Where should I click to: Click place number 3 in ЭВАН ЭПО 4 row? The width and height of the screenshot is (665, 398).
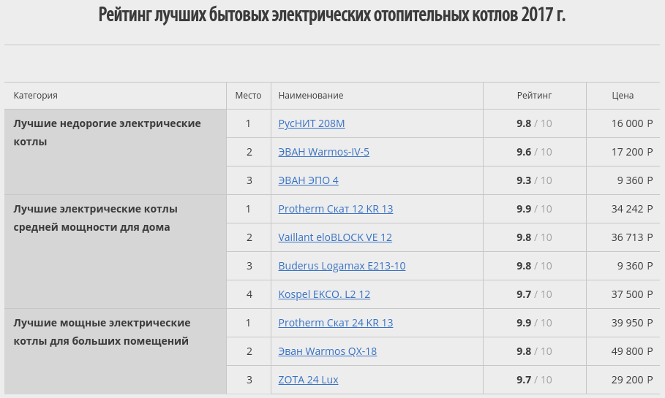click(249, 180)
